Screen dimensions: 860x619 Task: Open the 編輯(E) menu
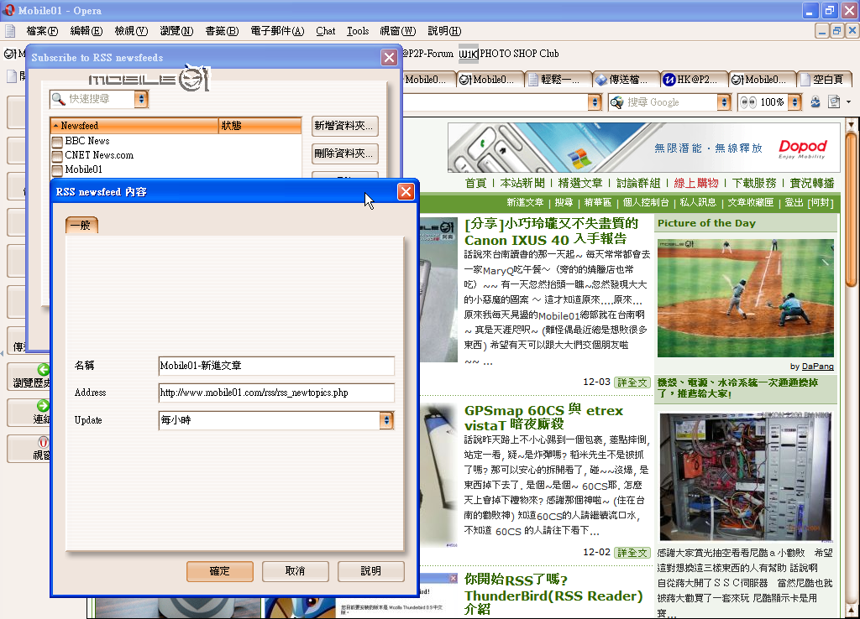[x=87, y=31]
